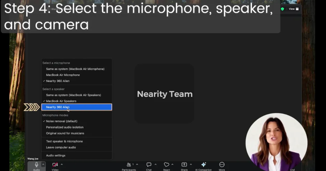Expand the React options caret
The width and height of the screenshot is (326, 171).
(172, 164)
